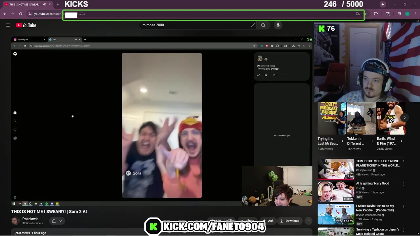
Task: Open a new browser tab
Action: pyautogui.click(x=57, y=5)
